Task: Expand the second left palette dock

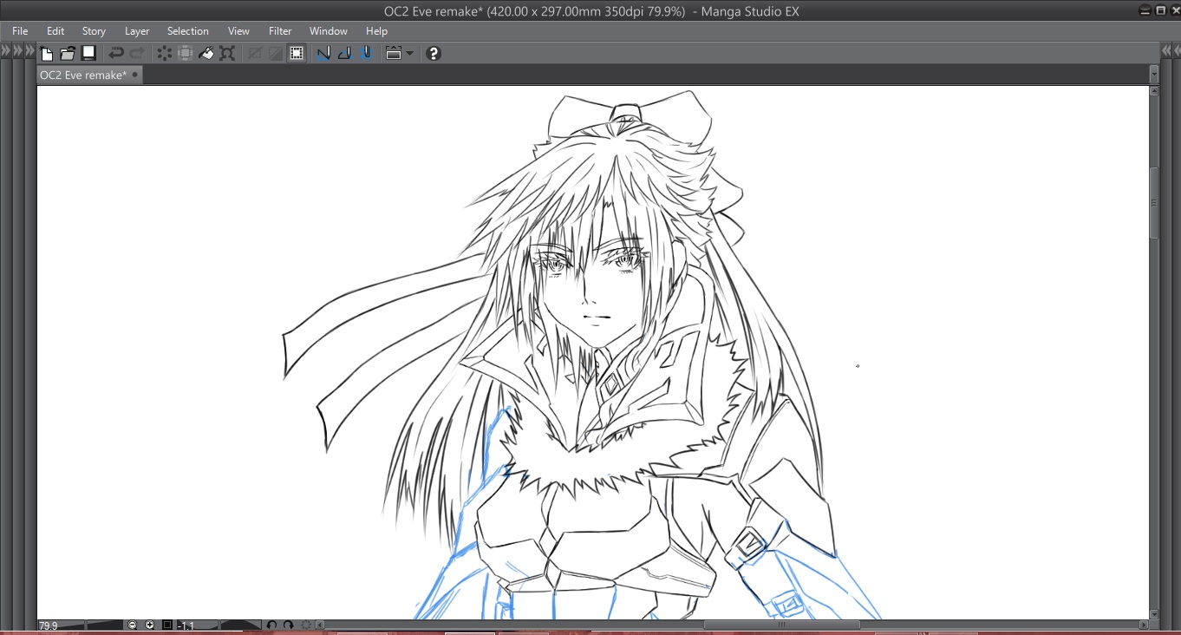Action: click(17, 51)
